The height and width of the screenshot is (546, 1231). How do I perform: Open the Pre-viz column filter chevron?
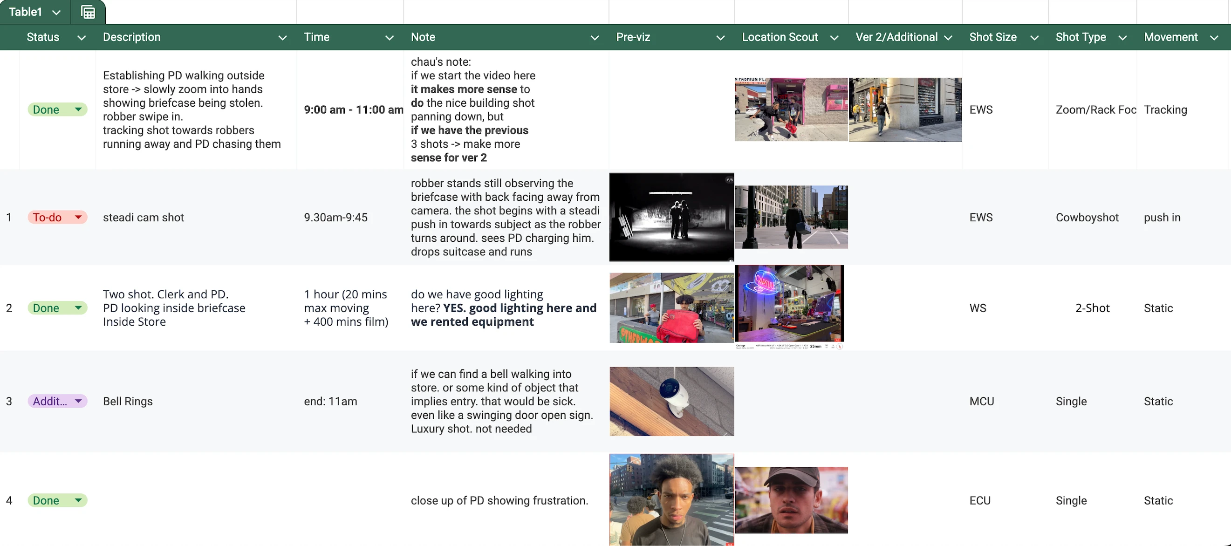click(720, 38)
